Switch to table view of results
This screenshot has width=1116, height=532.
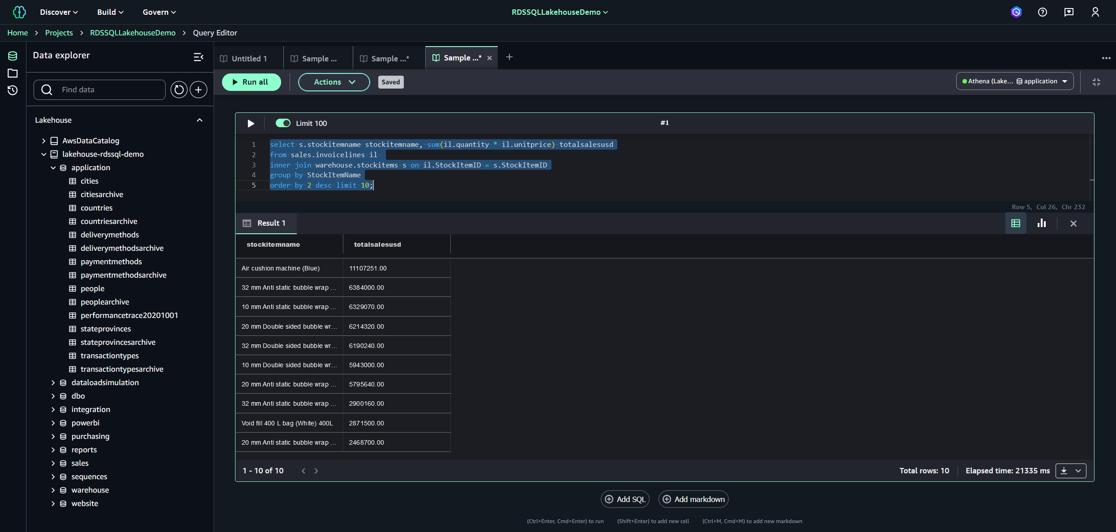1015,223
